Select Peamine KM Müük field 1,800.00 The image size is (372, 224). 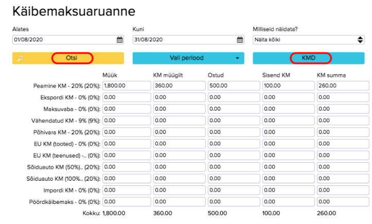point(127,86)
